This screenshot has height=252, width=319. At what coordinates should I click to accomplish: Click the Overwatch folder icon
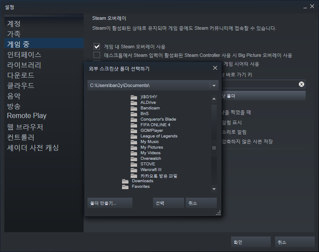134,159
